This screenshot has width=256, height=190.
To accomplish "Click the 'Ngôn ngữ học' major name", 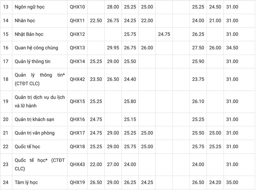I will (30, 7).
